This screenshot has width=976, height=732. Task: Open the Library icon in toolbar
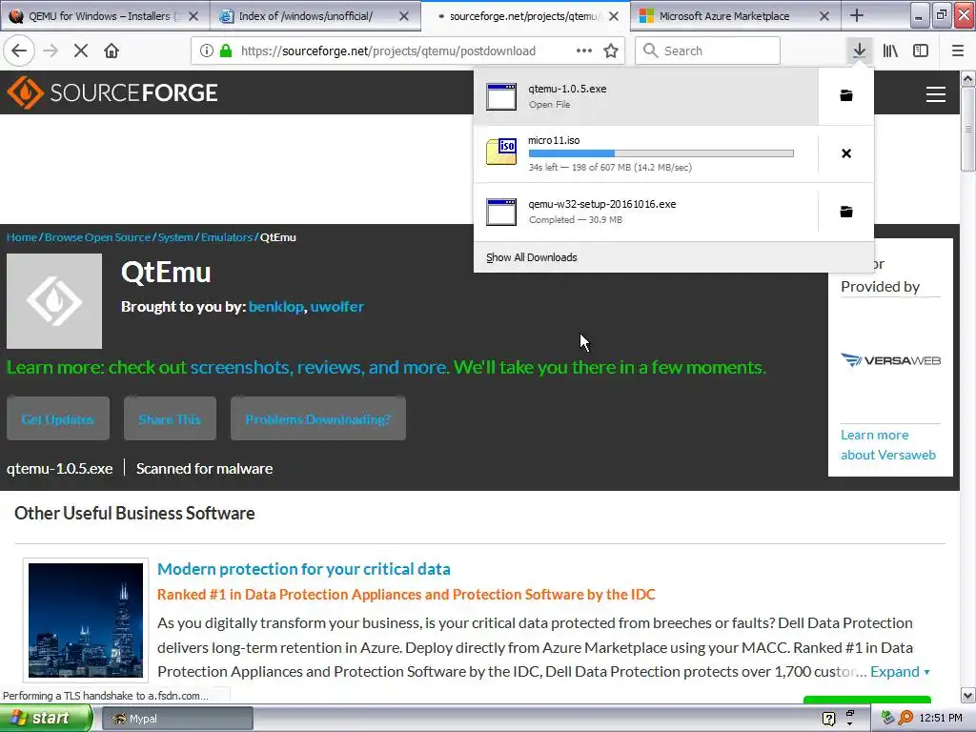(890, 51)
